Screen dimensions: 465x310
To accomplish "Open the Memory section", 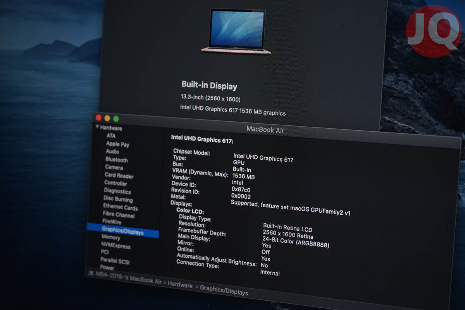I will point(110,237).
